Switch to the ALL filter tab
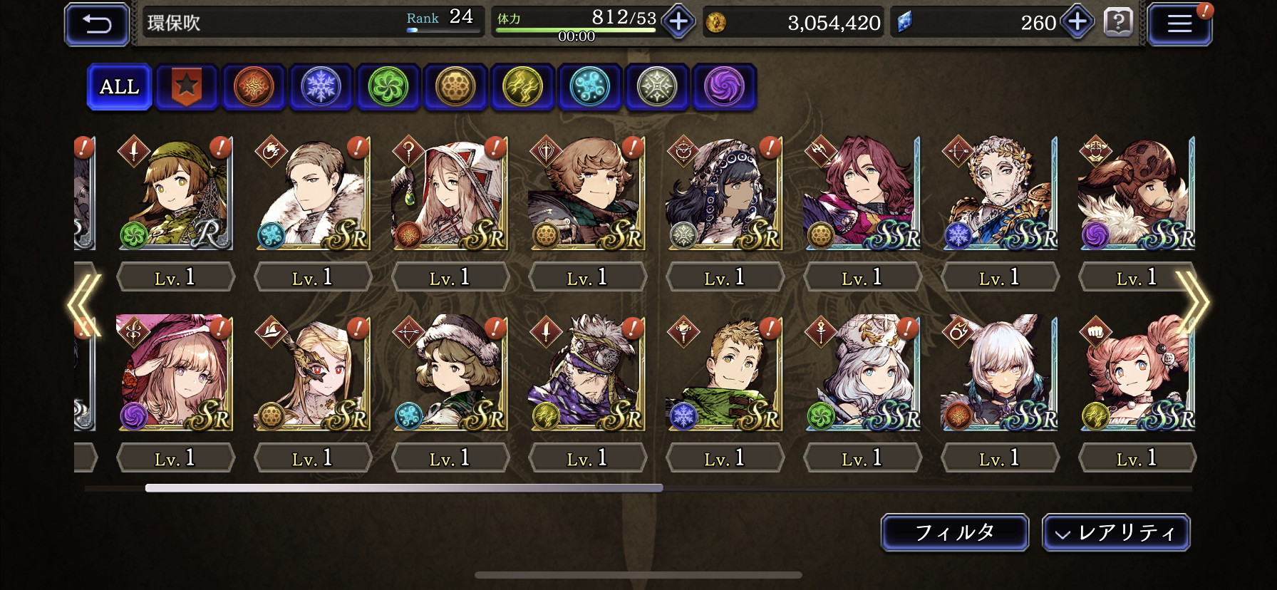This screenshot has height=590, width=1277. click(119, 87)
